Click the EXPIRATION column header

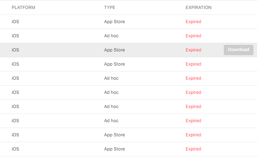pos(198,8)
